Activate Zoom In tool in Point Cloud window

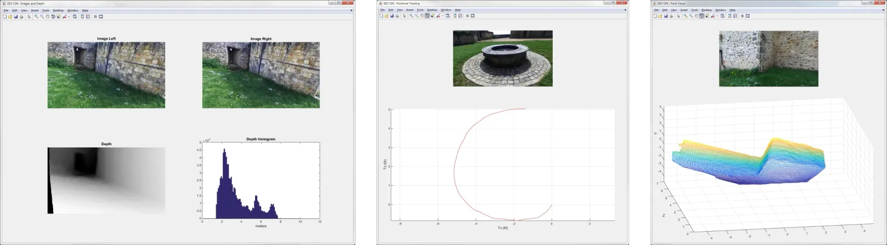685,16
